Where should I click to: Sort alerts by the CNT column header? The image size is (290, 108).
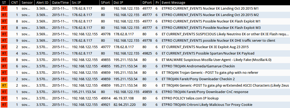coord(14,2)
